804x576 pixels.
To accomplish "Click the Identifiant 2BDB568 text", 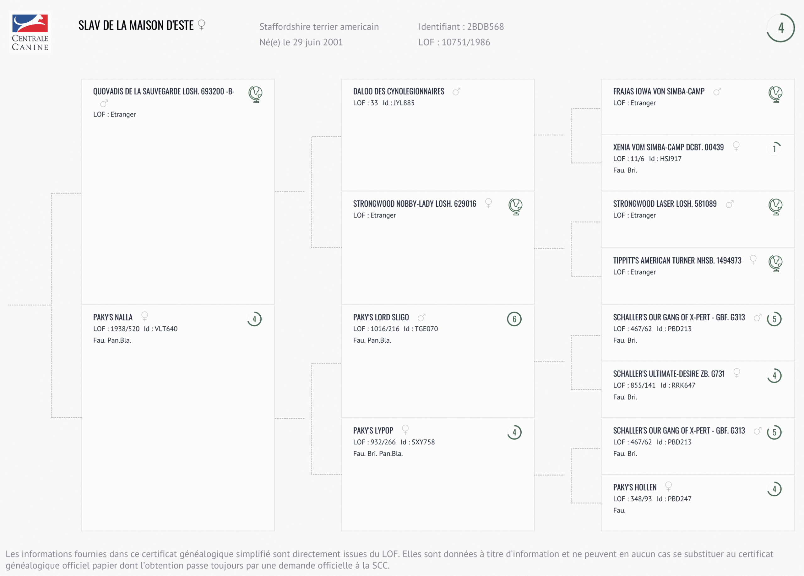I will click(x=461, y=27).
